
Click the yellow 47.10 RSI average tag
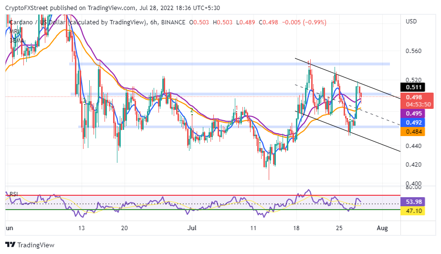412,211
